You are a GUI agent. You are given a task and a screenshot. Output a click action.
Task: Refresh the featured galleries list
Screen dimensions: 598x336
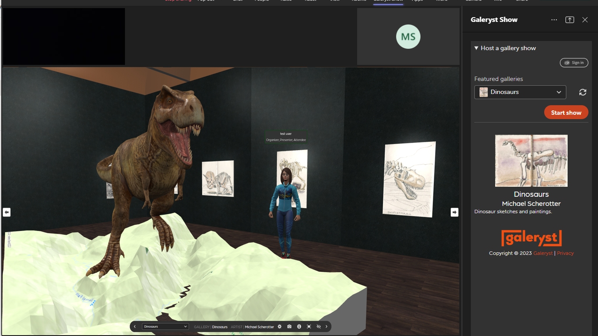[x=583, y=92]
